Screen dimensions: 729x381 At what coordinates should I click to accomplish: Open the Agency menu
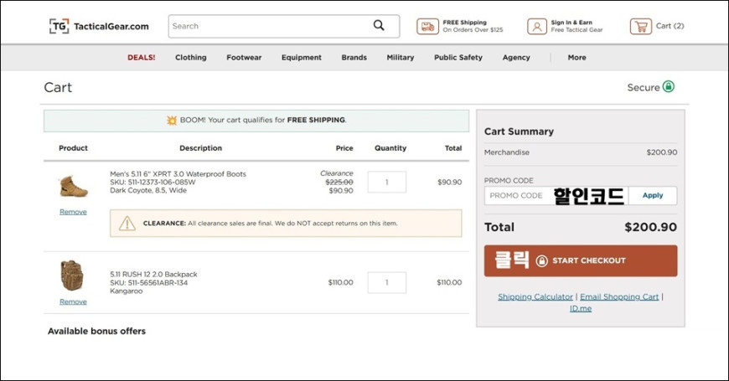coord(516,58)
